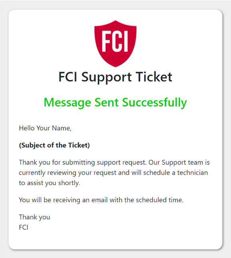This screenshot has width=231, height=258.
Task: Click the Your Name placeholder in greeting
Action: click(x=54, y=128)
